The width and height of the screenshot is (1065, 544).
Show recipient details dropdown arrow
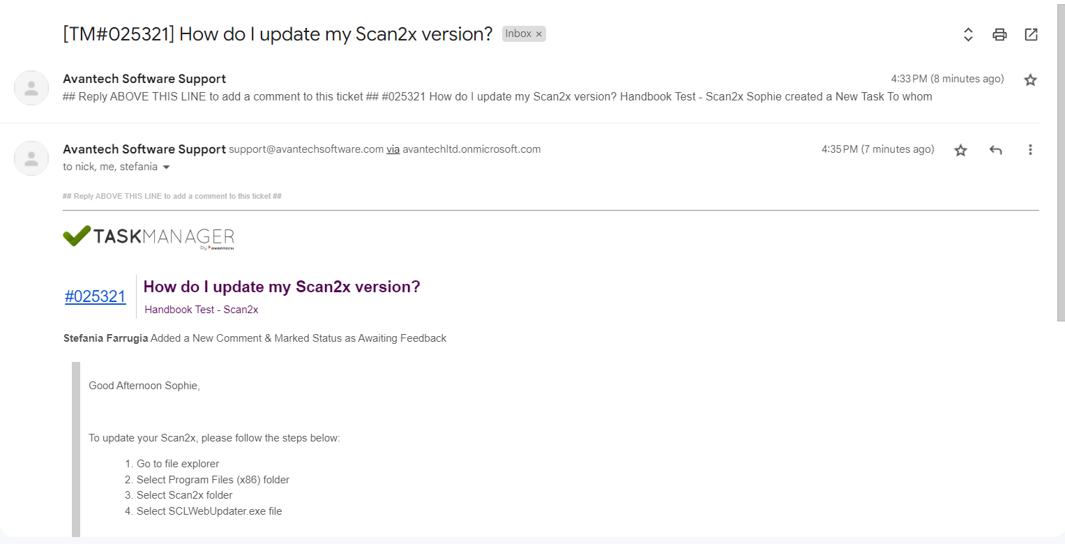pyautogui.click(x=166, y=167)
